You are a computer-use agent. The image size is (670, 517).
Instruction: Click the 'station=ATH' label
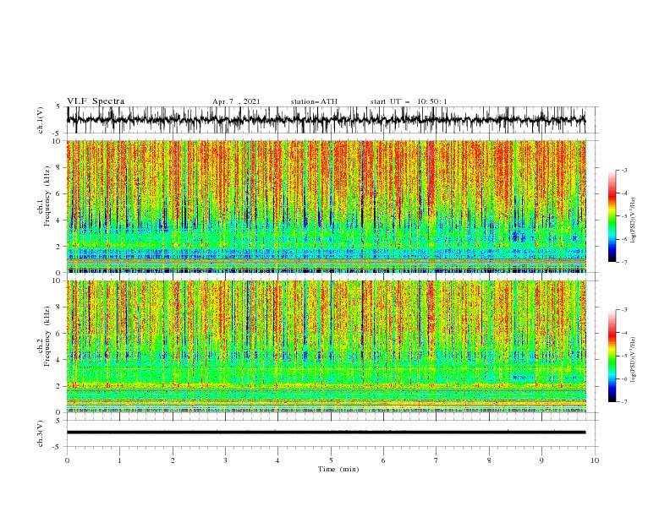(314, 101)
